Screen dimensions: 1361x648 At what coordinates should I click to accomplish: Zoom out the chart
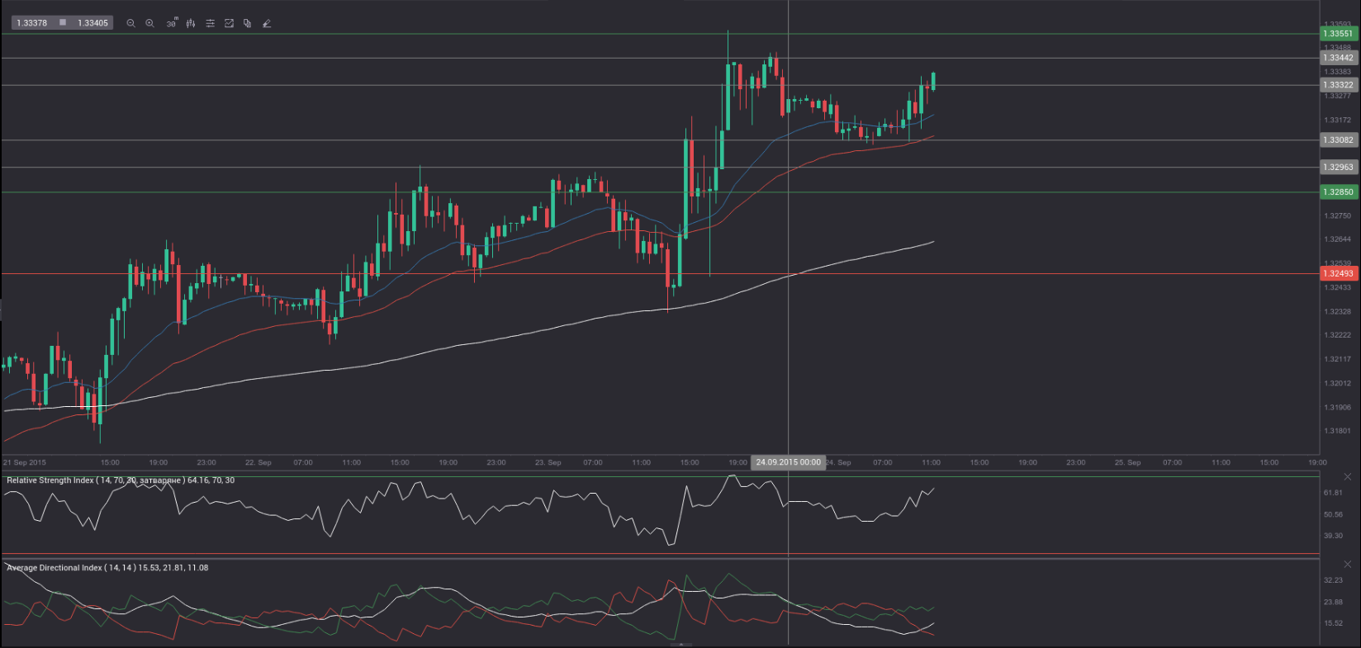tap(130, 23)
